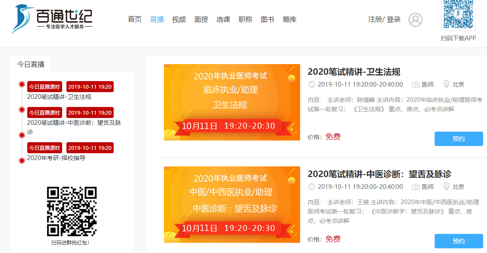Click the 扫码进群抢红包 QR code
487x253 pixels.
click(72, 211)
